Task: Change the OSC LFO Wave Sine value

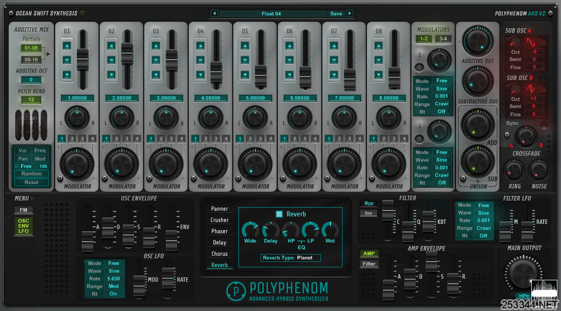Action: (x=114, y=271)
